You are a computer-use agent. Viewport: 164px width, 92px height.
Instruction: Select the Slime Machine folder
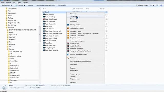tap(15, 71)
